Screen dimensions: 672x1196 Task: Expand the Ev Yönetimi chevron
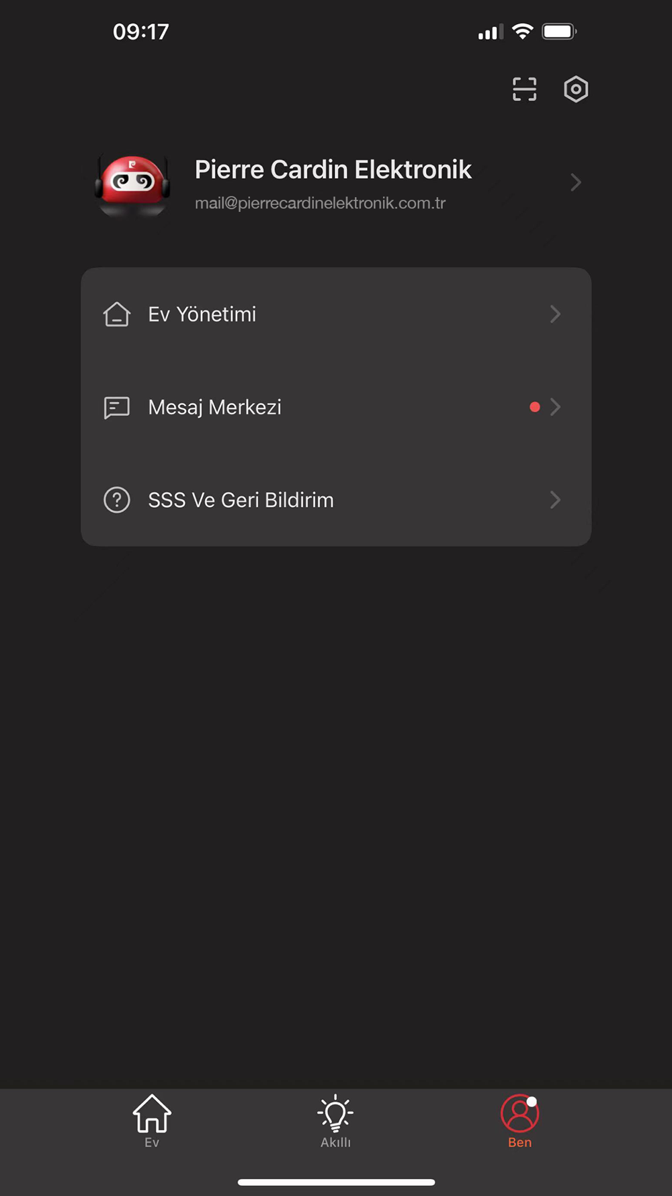click(x=555, y=314)
